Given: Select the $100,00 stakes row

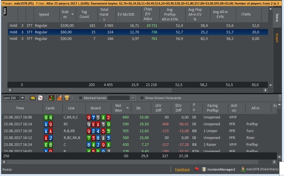Looking at the screenshot, I should tap(138, 25).
